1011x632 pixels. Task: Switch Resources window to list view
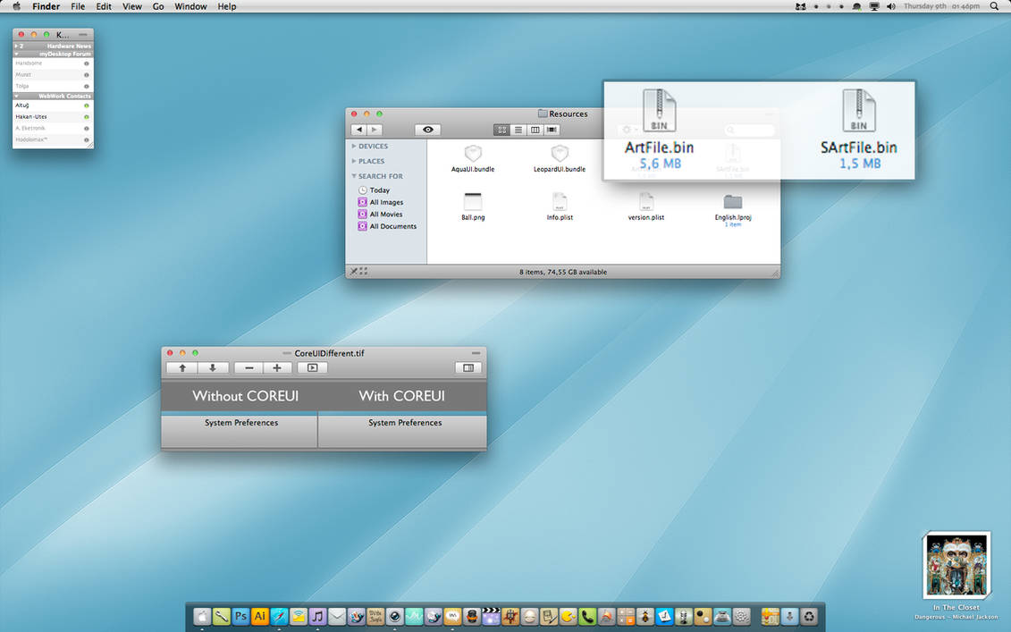518,130
